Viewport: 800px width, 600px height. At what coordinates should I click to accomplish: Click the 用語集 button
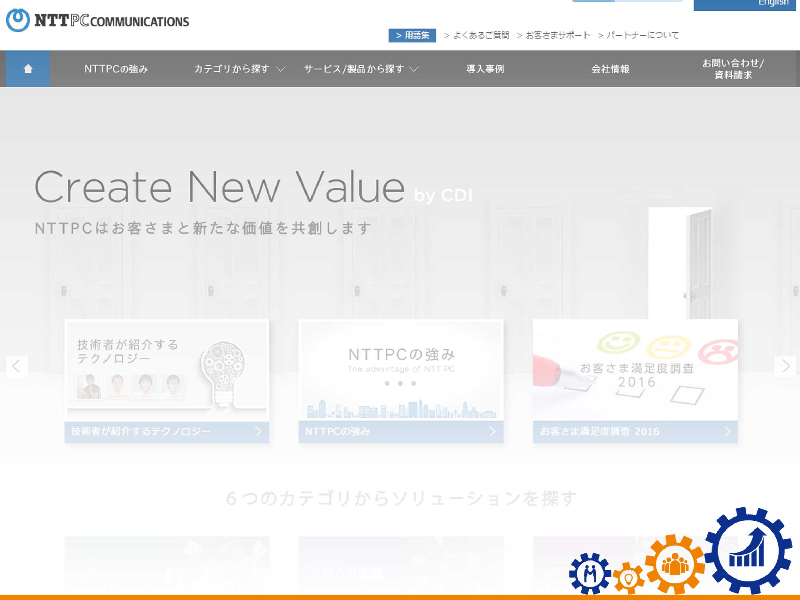pos(412,35)
